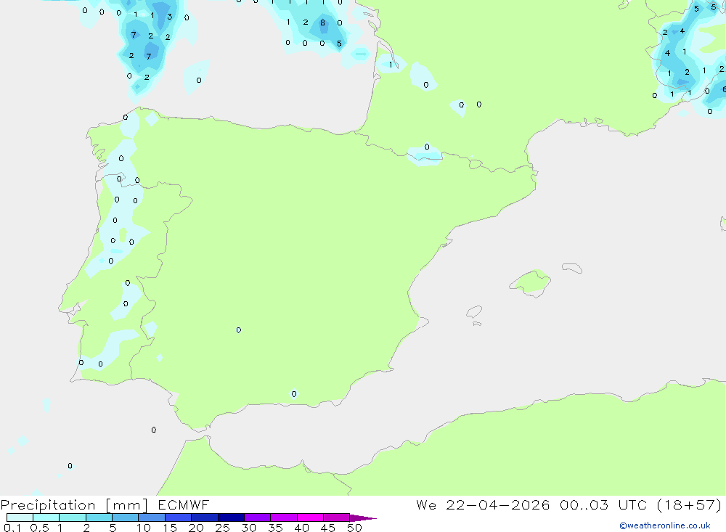Select the 45–50 mm legend color swatch
The height and width of the screenshot is (532, 726).
tap(336, 517)
